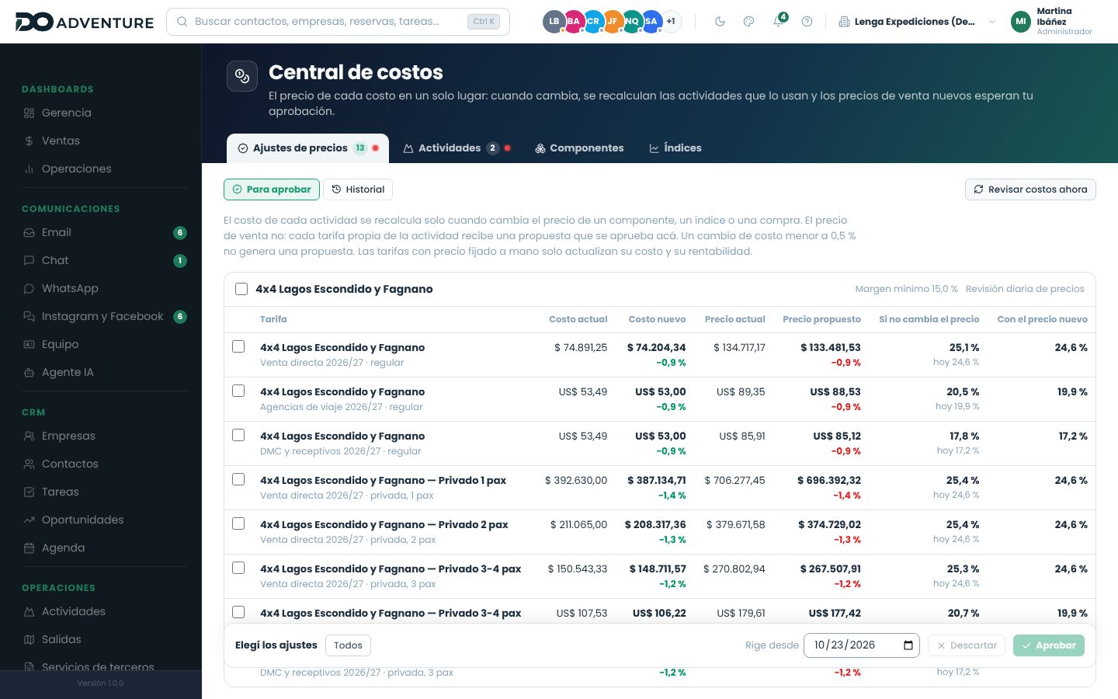The height and width of the screenshot is (699, 1118).
Task: Switch to Componentes tab
Action: pyautogui.click(x=579, y=148)
